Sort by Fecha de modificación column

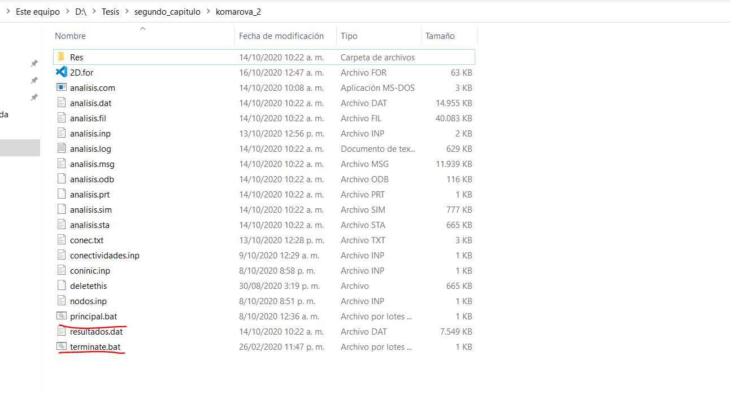point(281,36)
